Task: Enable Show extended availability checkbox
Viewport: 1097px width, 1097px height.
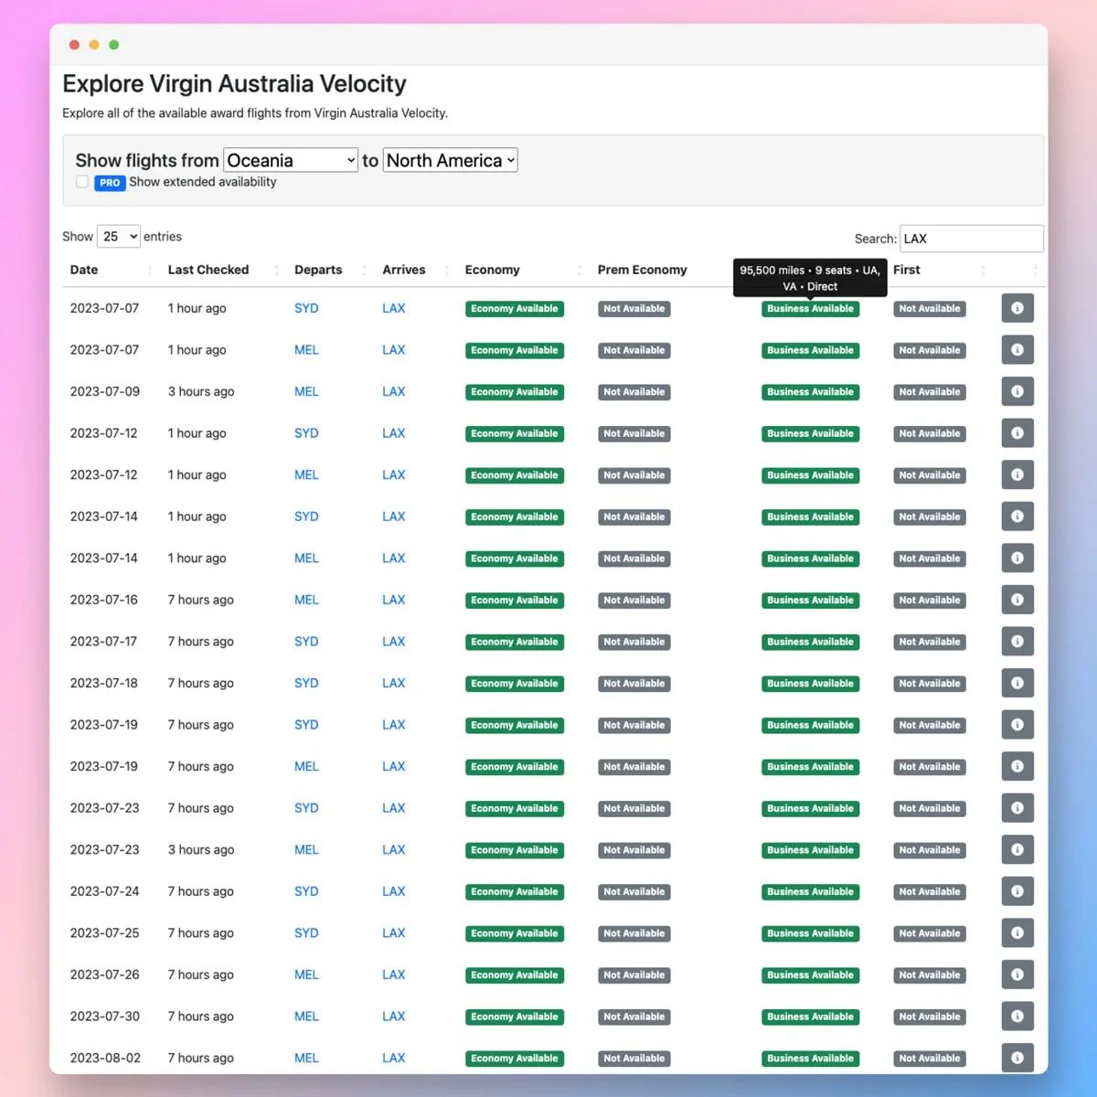Action: (82, 182)
